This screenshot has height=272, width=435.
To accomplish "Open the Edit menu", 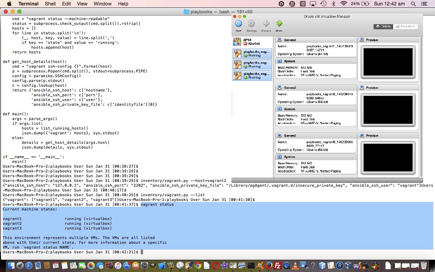I will pos(66,4).
